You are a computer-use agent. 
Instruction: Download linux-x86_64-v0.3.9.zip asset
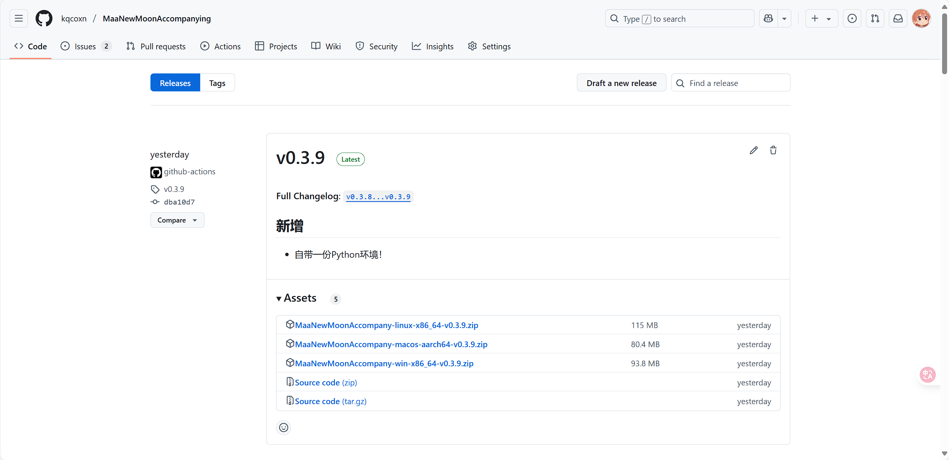(387, 325)
